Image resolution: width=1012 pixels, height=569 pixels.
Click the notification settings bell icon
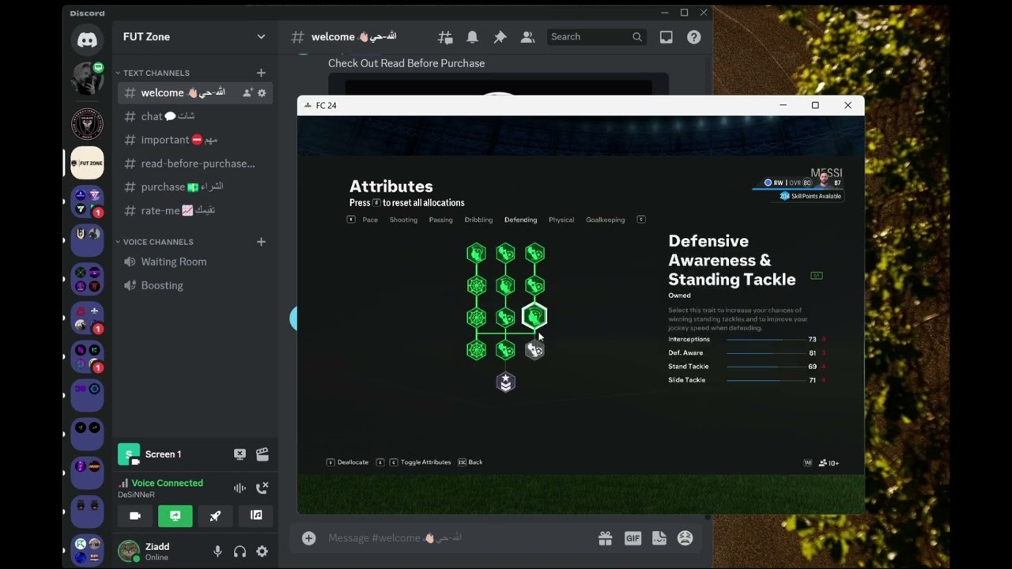[x=472, y=37]
